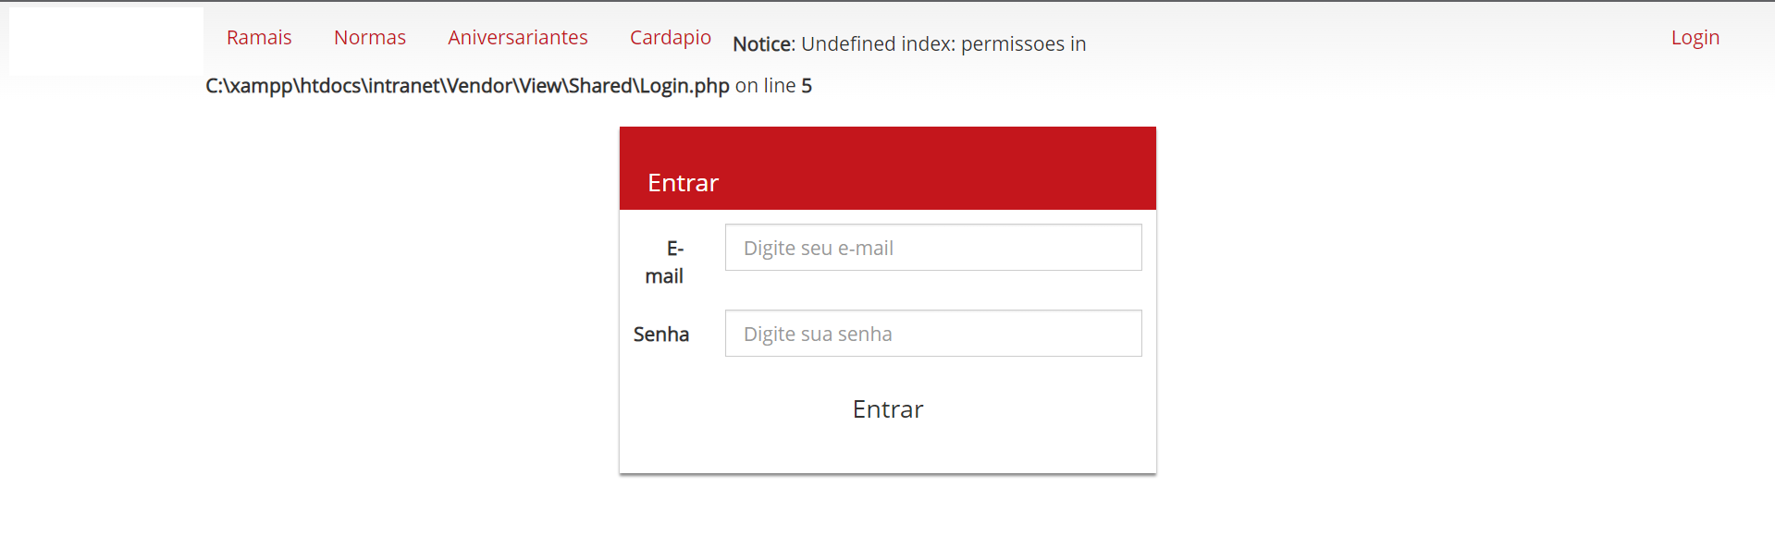Focus the 'Digite seu e-mail' field

(933, 248)
